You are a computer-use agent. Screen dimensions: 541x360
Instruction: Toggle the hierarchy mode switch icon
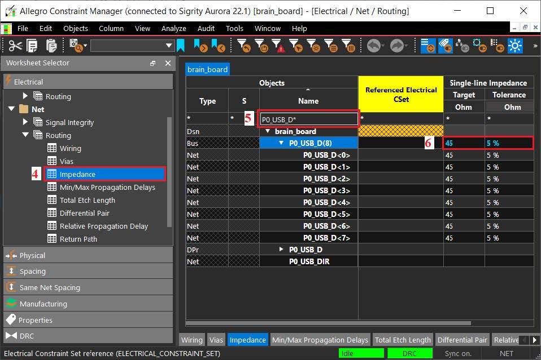463,46
